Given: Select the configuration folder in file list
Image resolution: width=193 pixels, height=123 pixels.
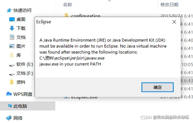Looking at the screenshot, I should coord(86,16).
